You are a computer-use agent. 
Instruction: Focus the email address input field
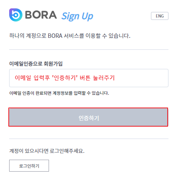click(89, 78)
